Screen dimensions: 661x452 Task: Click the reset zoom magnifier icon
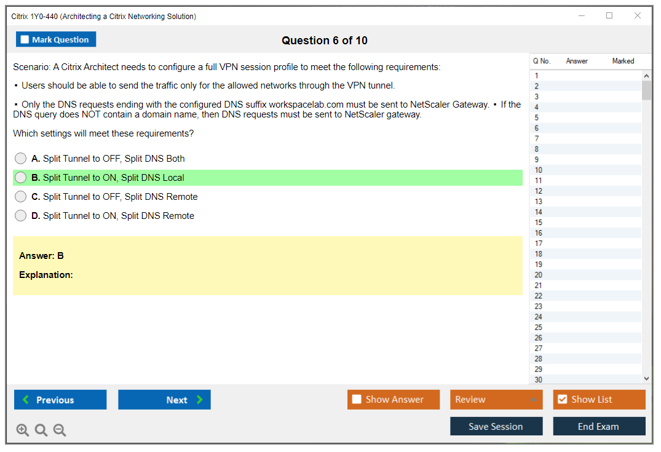41,430
